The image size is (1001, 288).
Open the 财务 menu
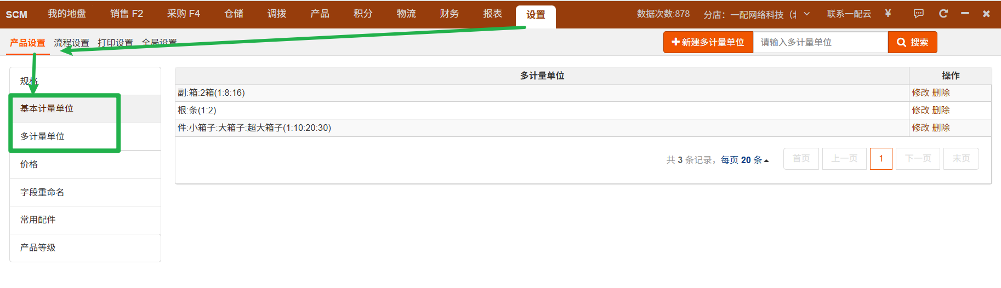[449, 14]
